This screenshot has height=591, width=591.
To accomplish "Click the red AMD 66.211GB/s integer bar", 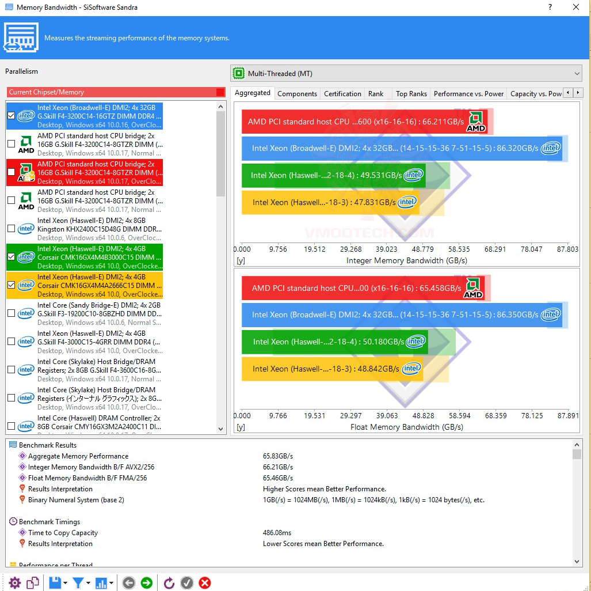I will [x=364, y=122].
